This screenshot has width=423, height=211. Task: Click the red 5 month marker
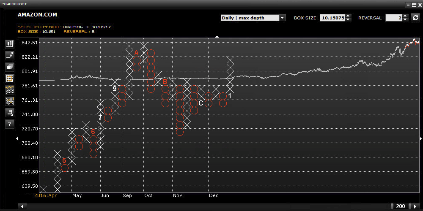click(x=64, y=160)
